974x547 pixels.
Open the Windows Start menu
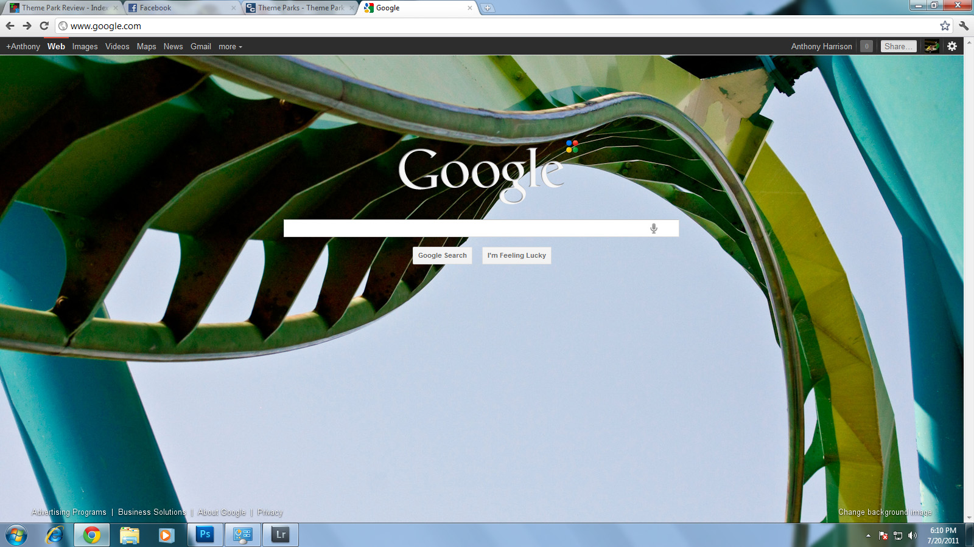pyautogui.click(x=16, y=535)
